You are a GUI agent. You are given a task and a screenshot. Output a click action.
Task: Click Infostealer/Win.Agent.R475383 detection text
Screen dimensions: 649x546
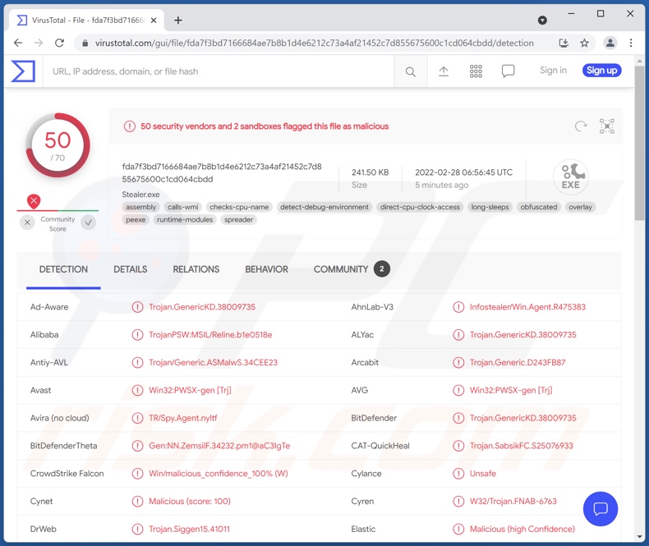527,307
